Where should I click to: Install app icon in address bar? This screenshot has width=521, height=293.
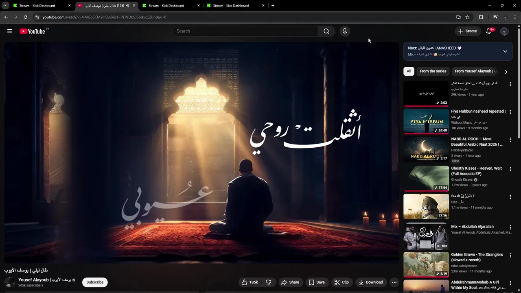tap(458, 17)
